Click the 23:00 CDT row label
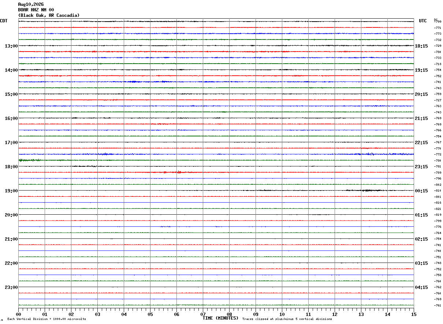 tap(11, 287)
